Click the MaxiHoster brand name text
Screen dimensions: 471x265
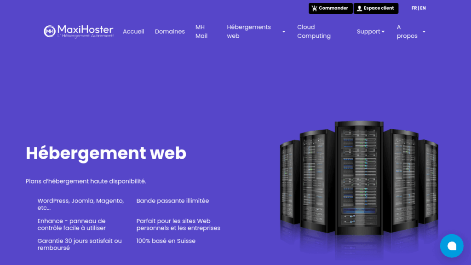pos(85,29)
